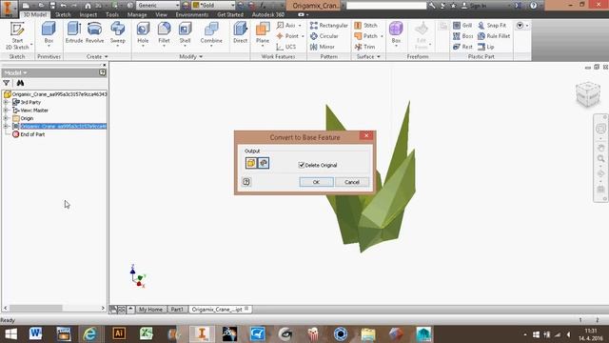Select the Rectangular pattern tool

[329, 26]
